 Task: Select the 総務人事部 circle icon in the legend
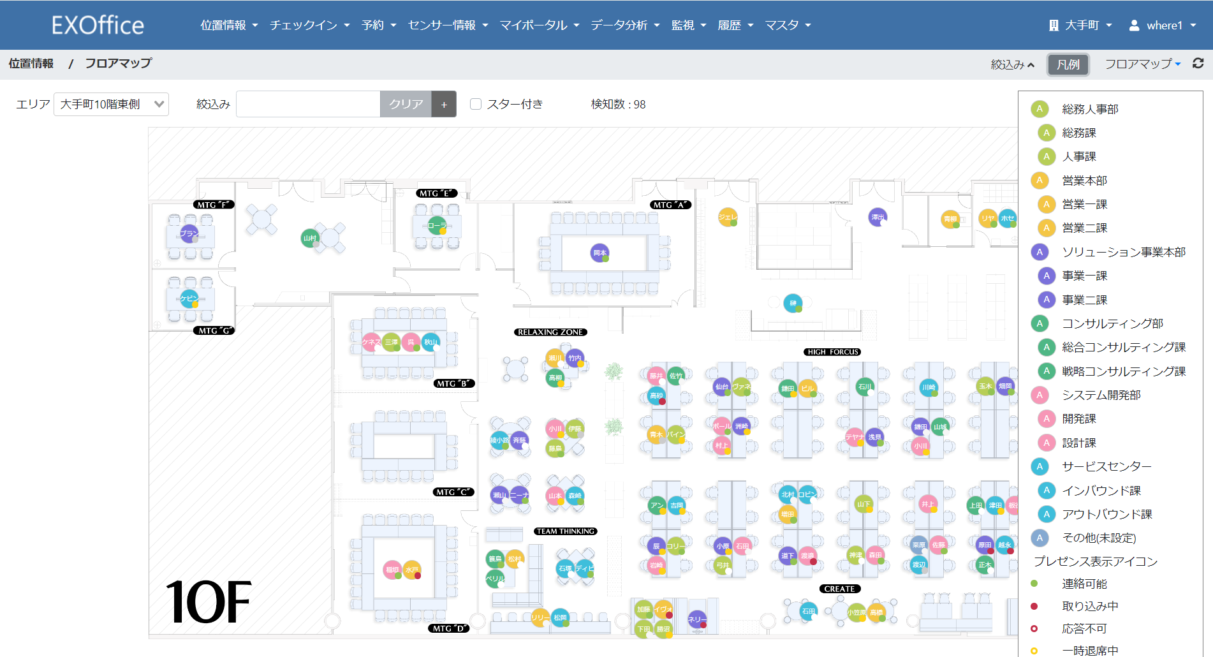[1040, 109]
